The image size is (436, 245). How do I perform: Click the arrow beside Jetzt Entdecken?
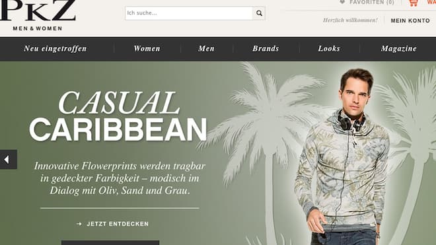coord(79,224)
